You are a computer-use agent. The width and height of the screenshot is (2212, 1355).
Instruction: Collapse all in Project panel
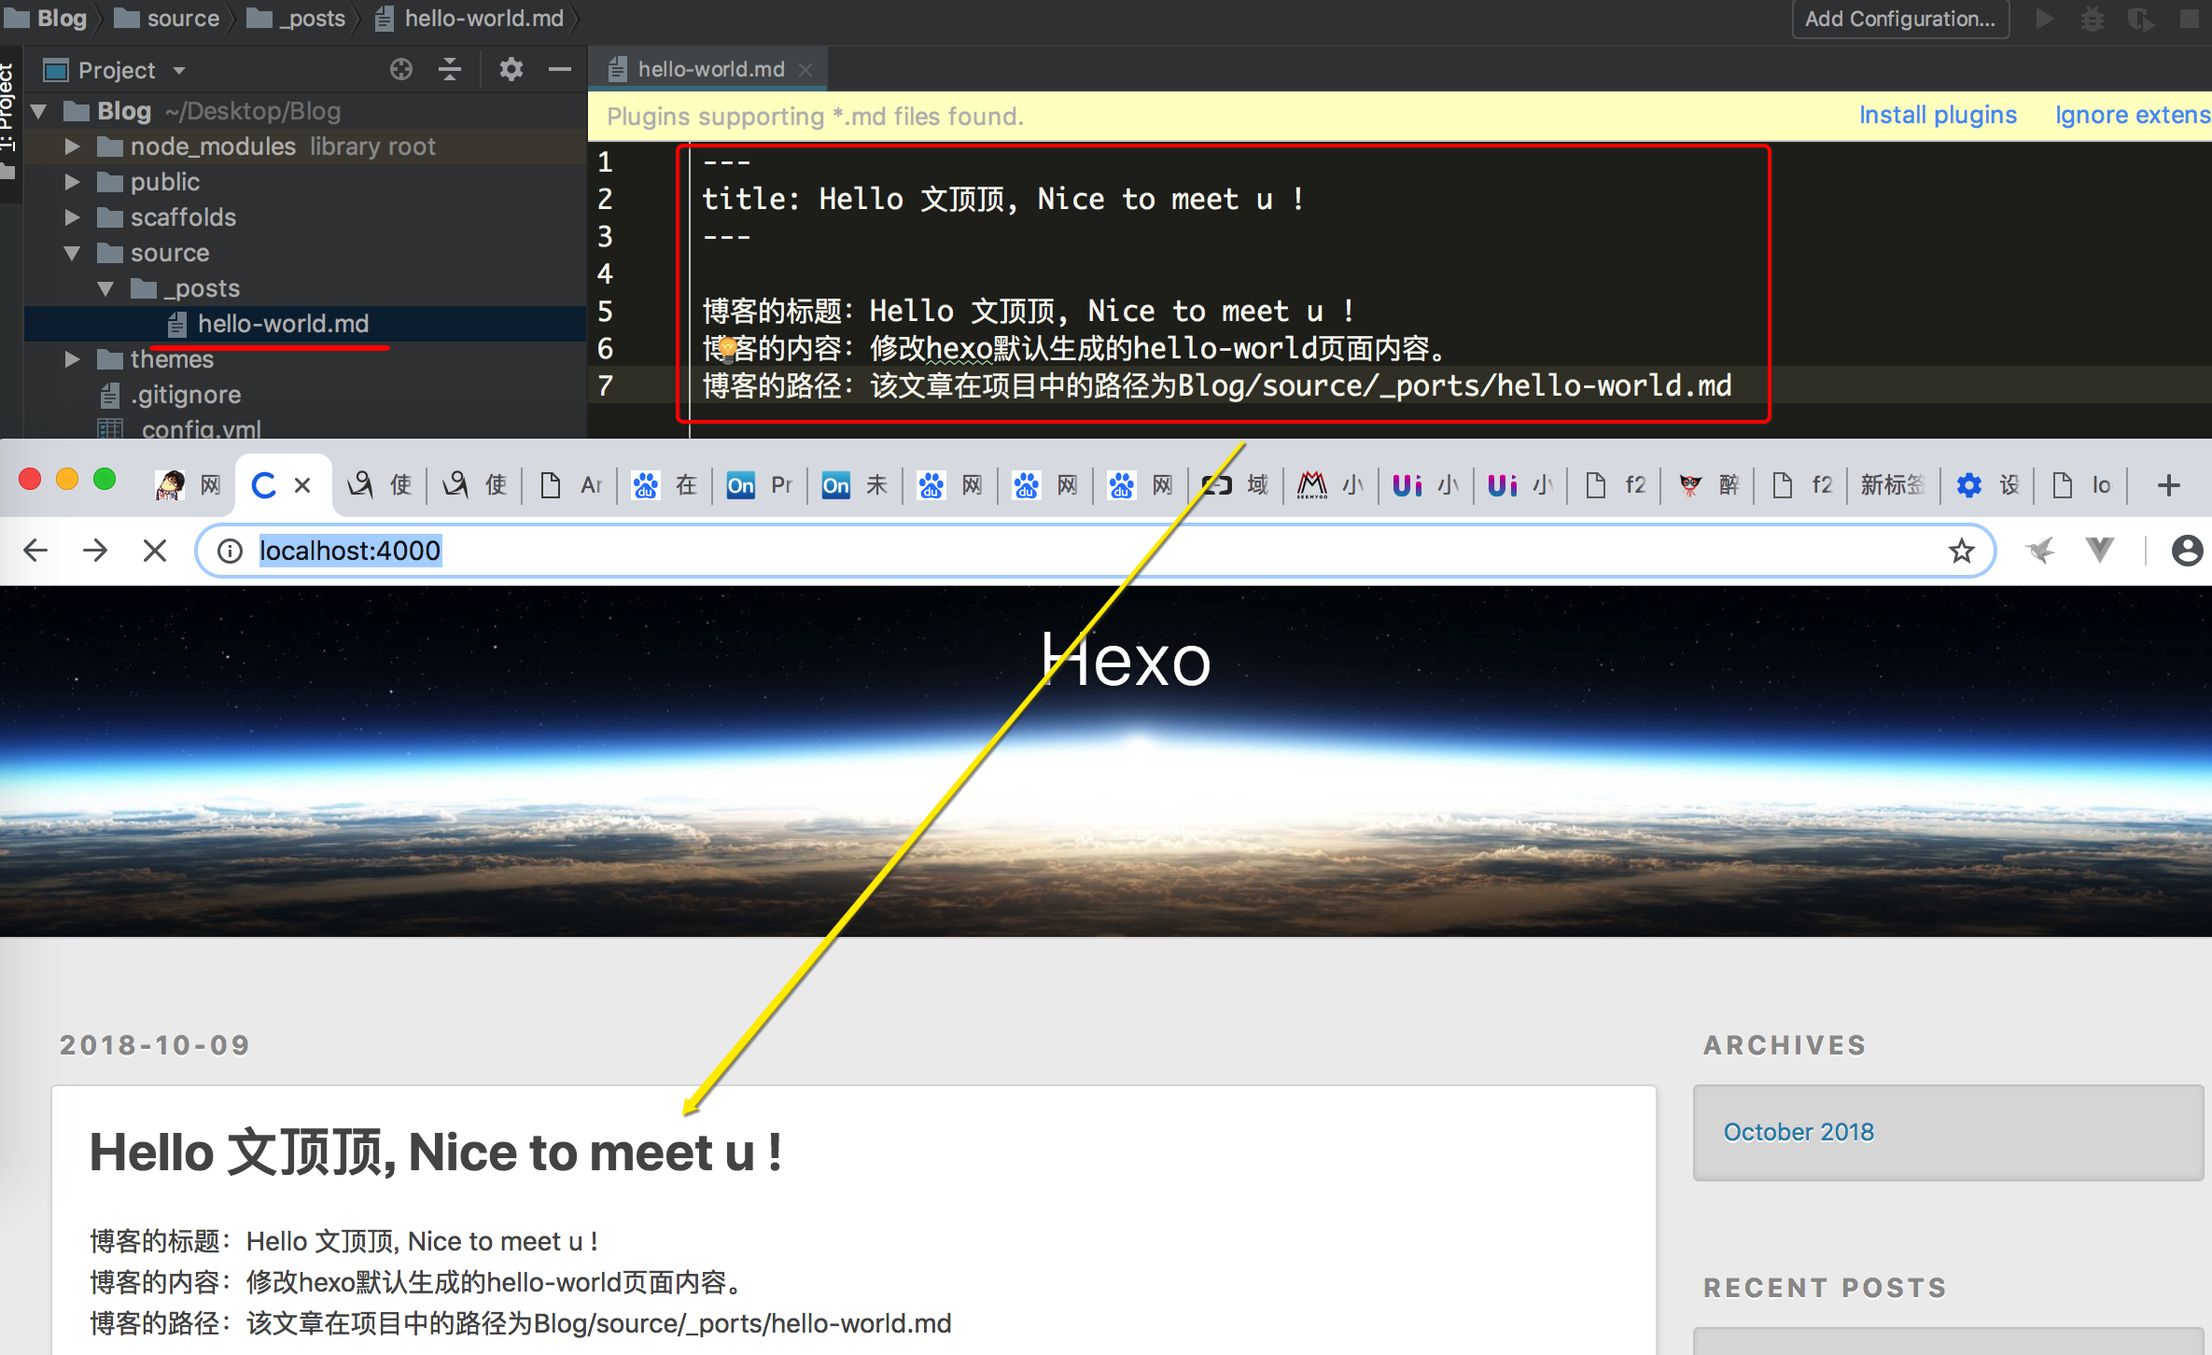click(450, 69)
